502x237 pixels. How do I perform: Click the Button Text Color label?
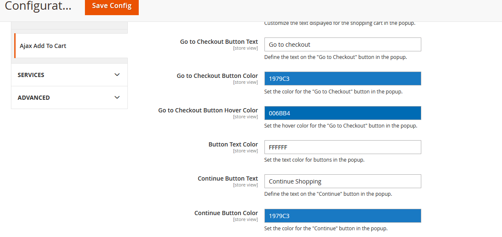point(233,144)
